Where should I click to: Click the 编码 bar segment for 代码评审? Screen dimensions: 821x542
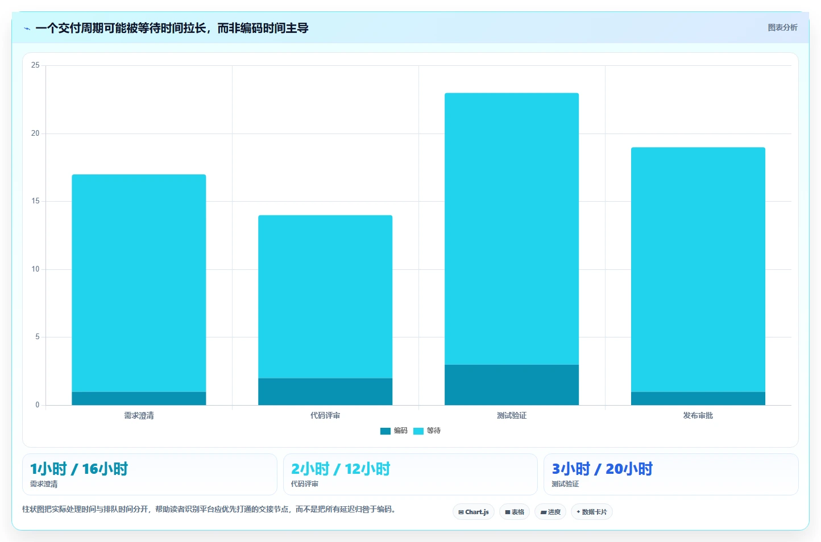325,391
